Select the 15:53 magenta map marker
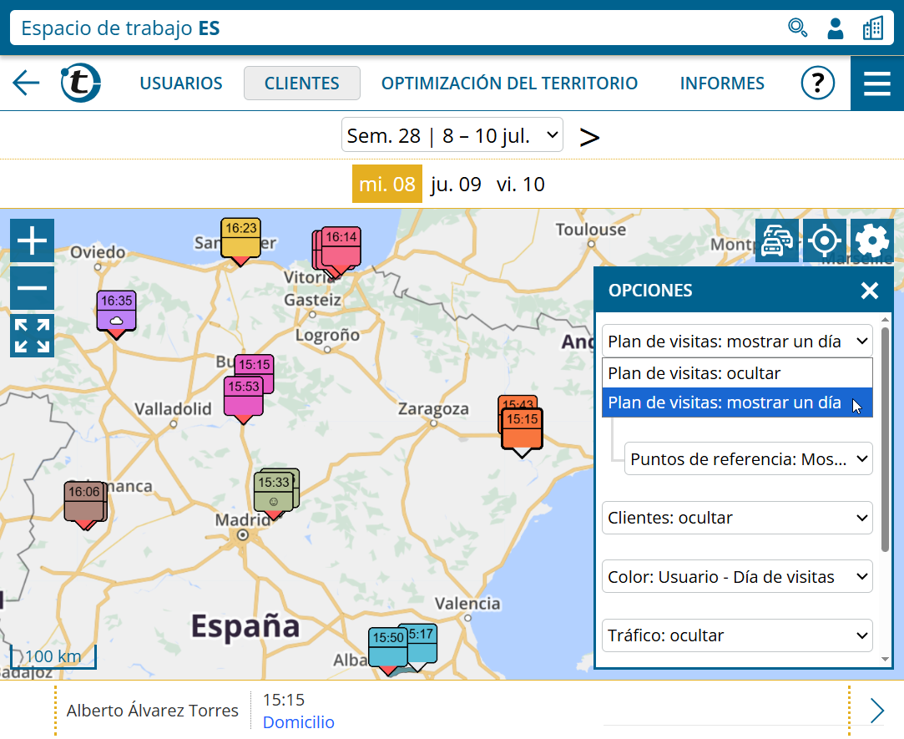The height and width of the screenshot is (739, 904). [x=244, y=400]
